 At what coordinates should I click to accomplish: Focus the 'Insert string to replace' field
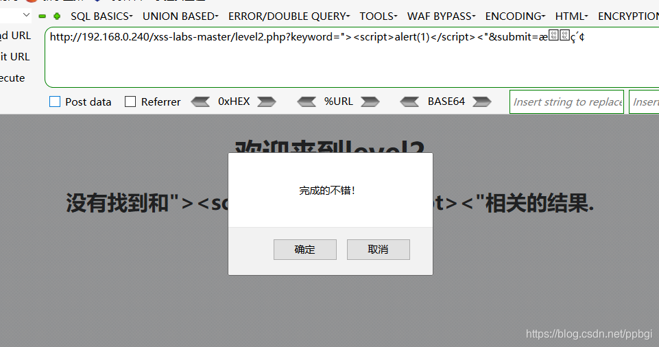click(566, 101)
